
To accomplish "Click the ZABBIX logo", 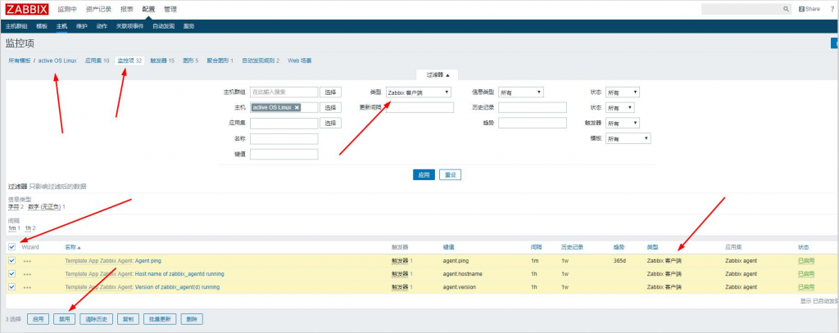I will pos(27,9).
